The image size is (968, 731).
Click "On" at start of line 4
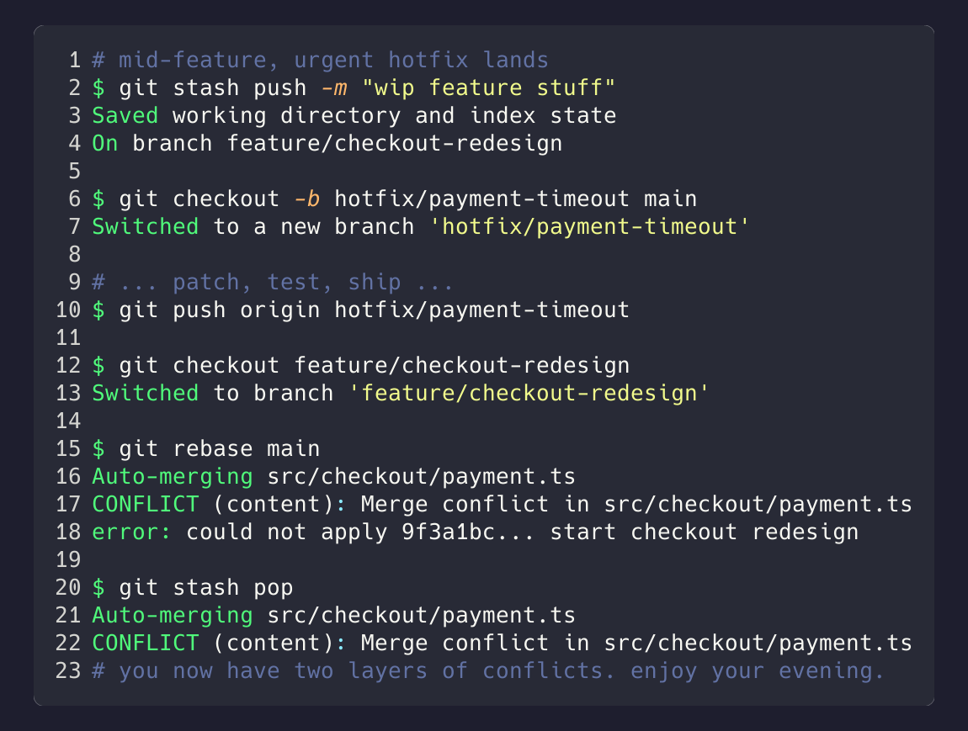[105, 144]
